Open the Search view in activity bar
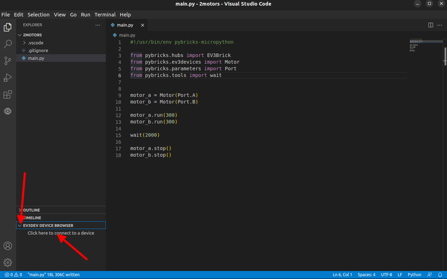 8,44
